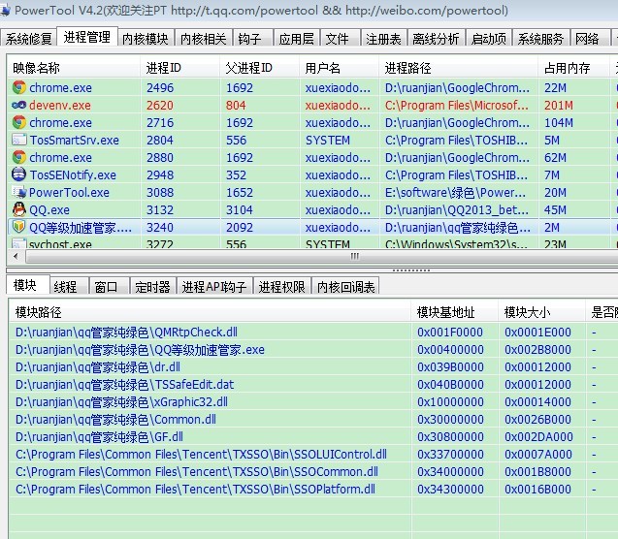
Task: Select the SSOCommon.dll module row
Action: pyautogui.click(x=313, y=472)
